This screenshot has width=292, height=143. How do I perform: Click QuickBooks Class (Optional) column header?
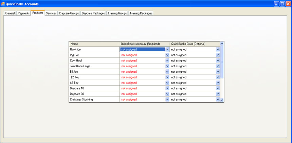[195, 44]
